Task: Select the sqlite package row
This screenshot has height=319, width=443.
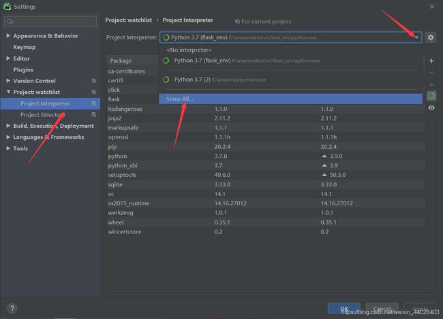Action: coord(266,184)
